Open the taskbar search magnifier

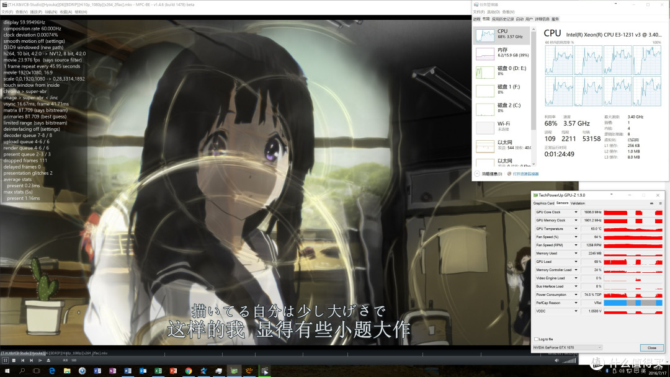pyautogui.click(x=22, y=371)
